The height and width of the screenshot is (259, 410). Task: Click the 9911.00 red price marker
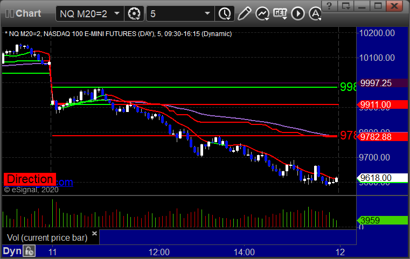click(x=383, y=104)
